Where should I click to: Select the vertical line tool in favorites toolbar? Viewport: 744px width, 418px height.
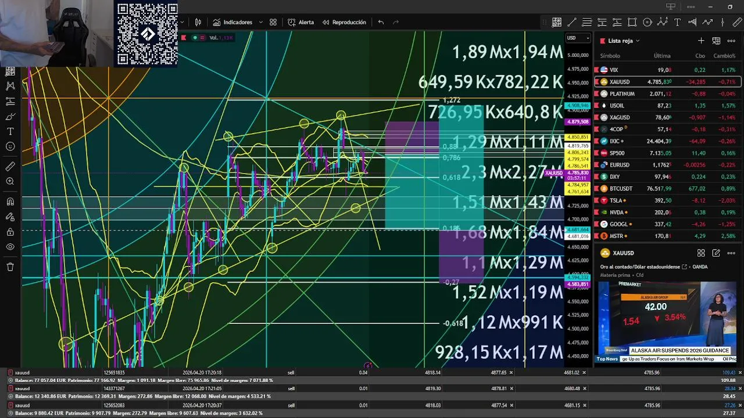click(722, 22)
